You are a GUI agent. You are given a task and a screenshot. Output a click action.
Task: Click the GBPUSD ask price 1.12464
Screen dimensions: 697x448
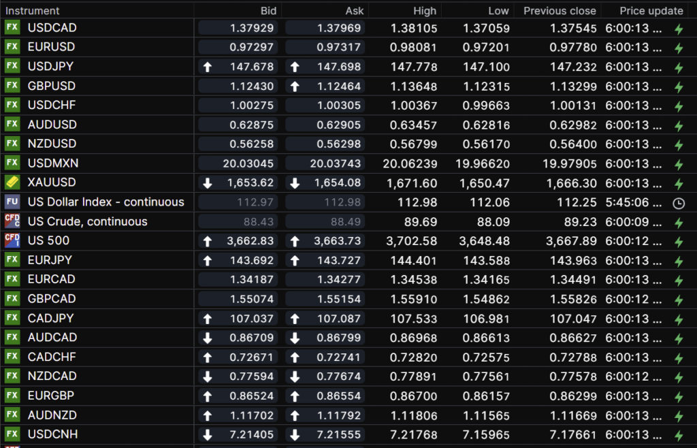point(325,86)
